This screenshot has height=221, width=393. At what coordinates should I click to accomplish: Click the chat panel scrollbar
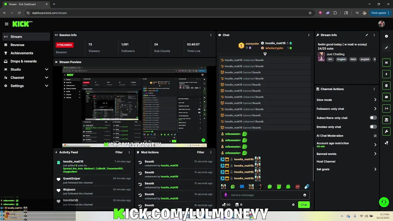point(313,164)
